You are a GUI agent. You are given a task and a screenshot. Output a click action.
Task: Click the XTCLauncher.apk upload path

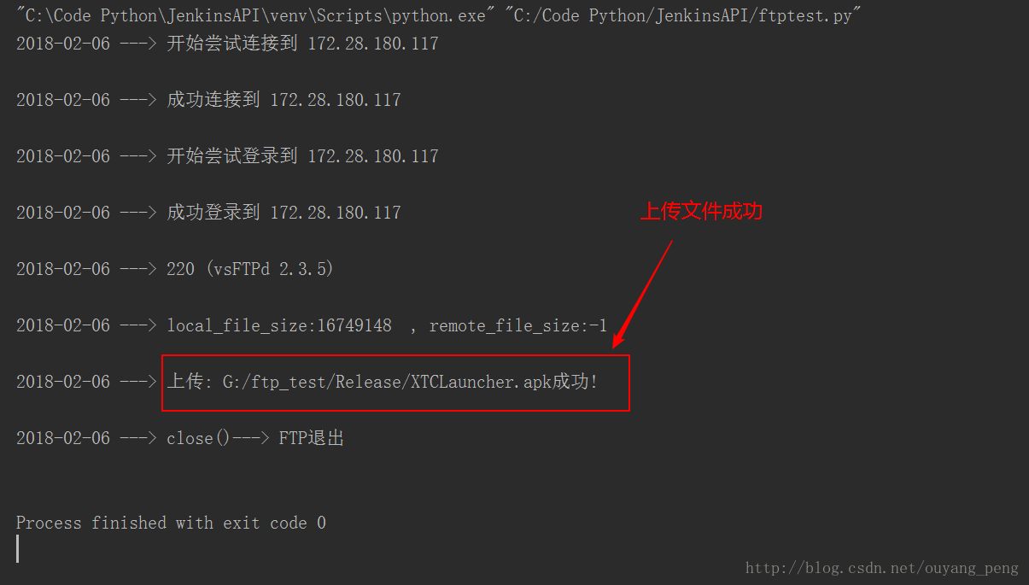coord(386,382)
